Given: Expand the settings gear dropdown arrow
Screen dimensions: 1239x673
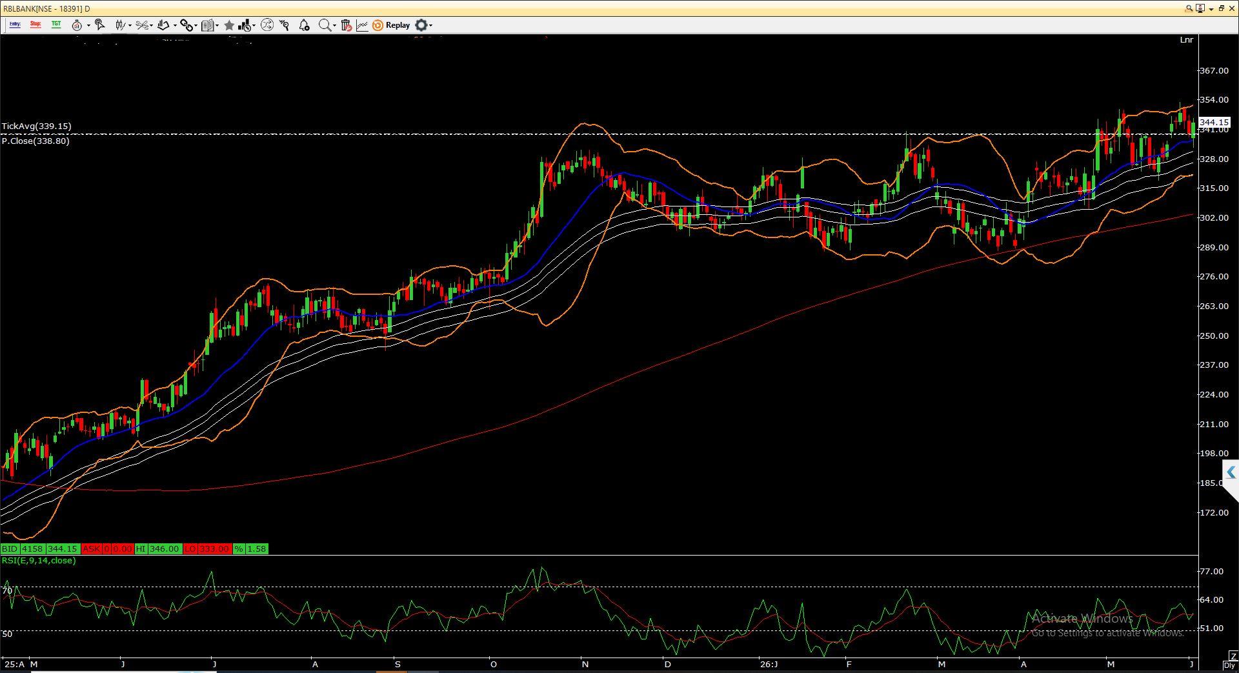Looking at the screenshot, I should pos(430,26).
